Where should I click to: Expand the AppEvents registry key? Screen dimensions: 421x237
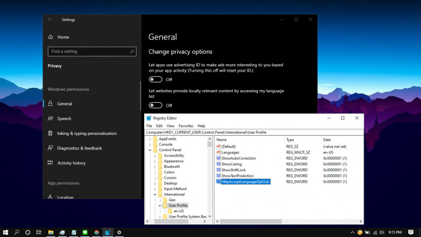(150, 139)
